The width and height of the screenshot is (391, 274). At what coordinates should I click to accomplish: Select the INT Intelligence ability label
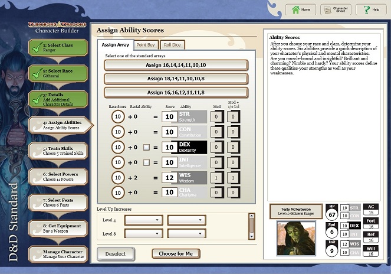(192, 162)
